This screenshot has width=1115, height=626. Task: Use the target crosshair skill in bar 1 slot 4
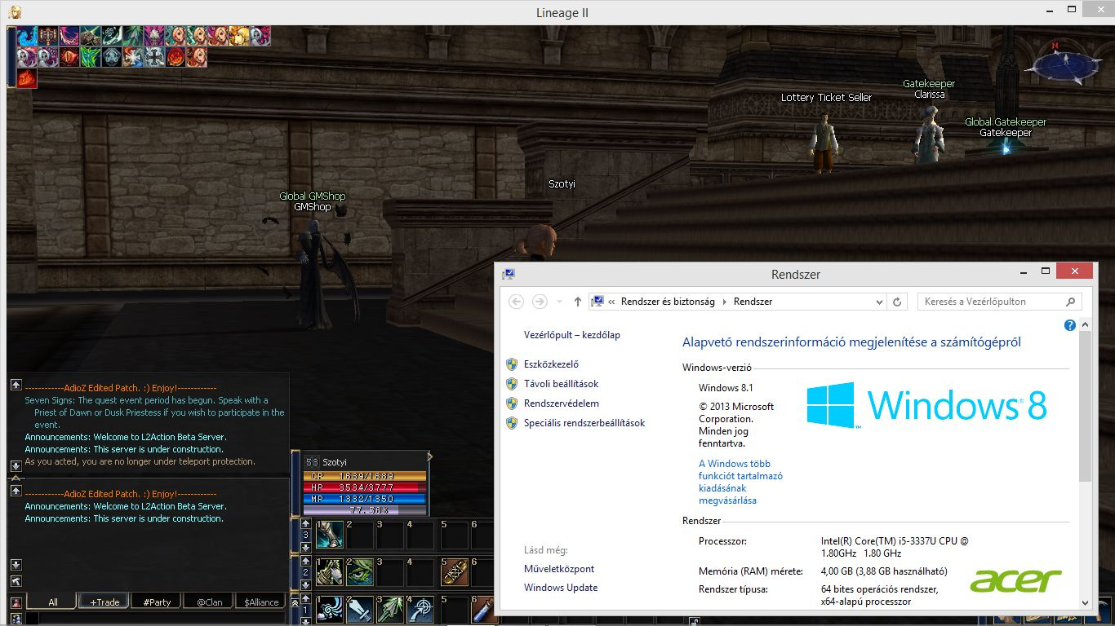tap(420, 610)
